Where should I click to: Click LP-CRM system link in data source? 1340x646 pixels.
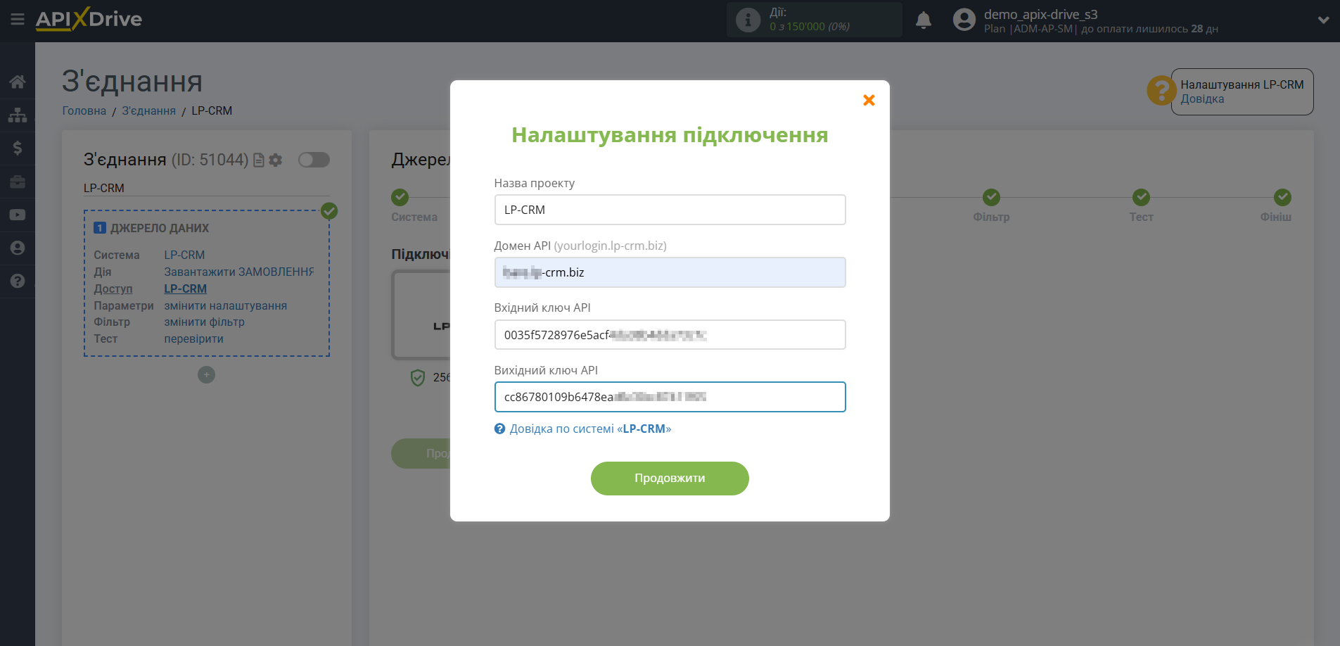point(184,255)
